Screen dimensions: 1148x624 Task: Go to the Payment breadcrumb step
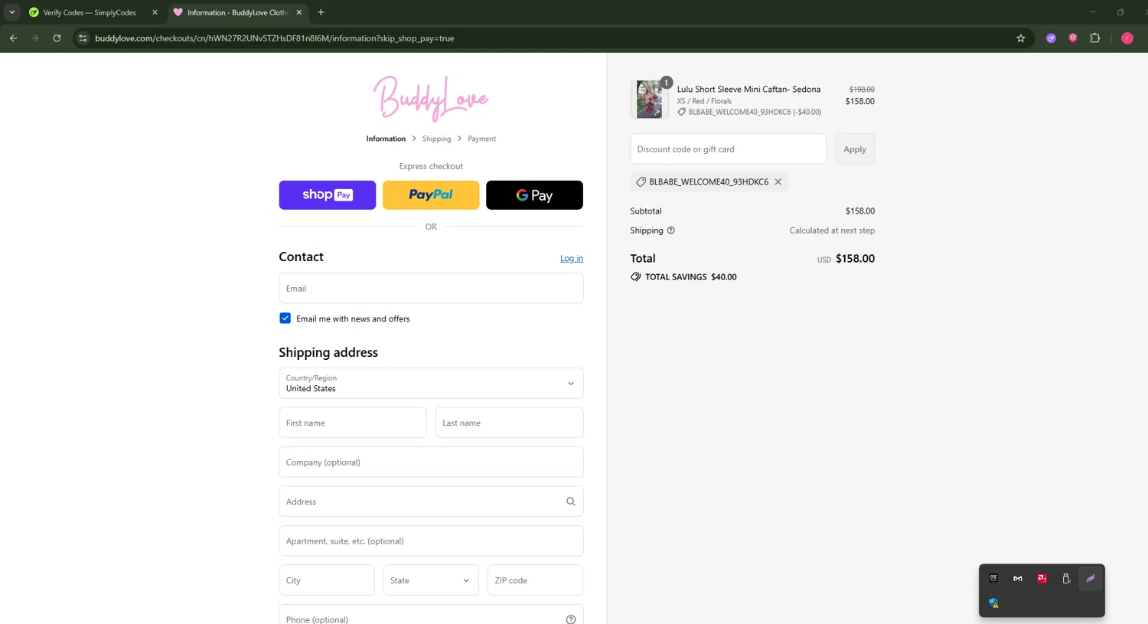pos(481,139)
